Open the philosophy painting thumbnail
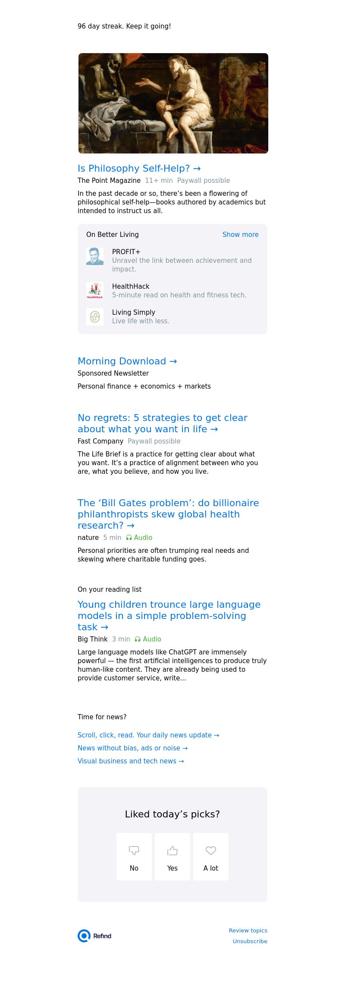 coord(173,103)
